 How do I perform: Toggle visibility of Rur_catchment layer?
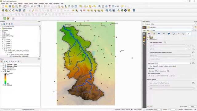point(3,70)
